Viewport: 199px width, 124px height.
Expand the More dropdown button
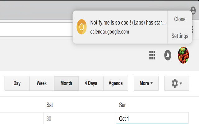(146, 83)
